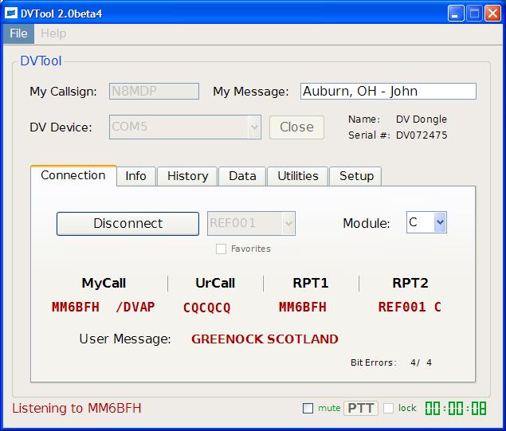This screenshot has width=506, height=431.
Task: Click the green 00:00:08 timer display
Action: [456, 408]
